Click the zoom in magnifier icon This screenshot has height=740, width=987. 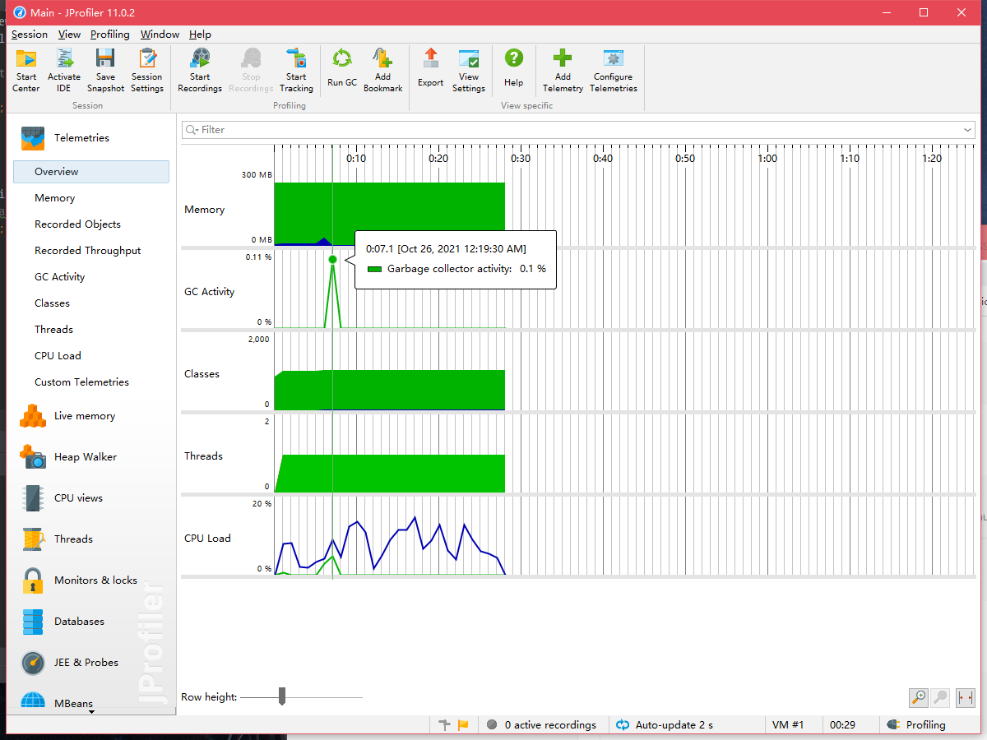tap(919, 697)
